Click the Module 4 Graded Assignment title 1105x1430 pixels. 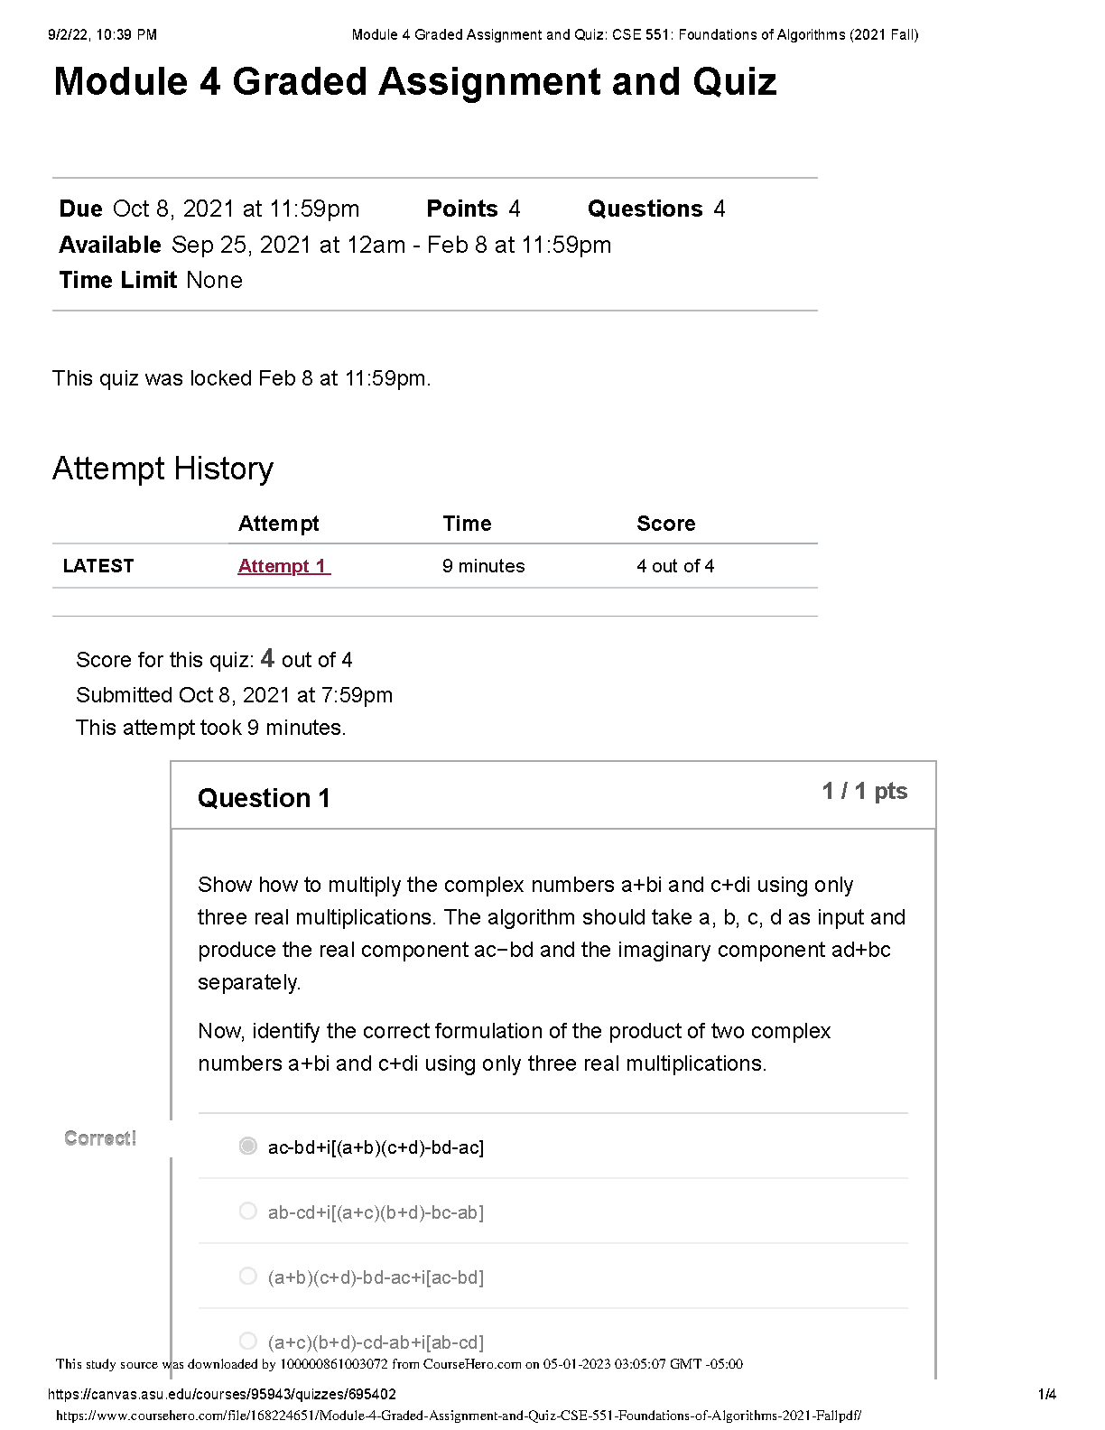(x=414, y=81)
